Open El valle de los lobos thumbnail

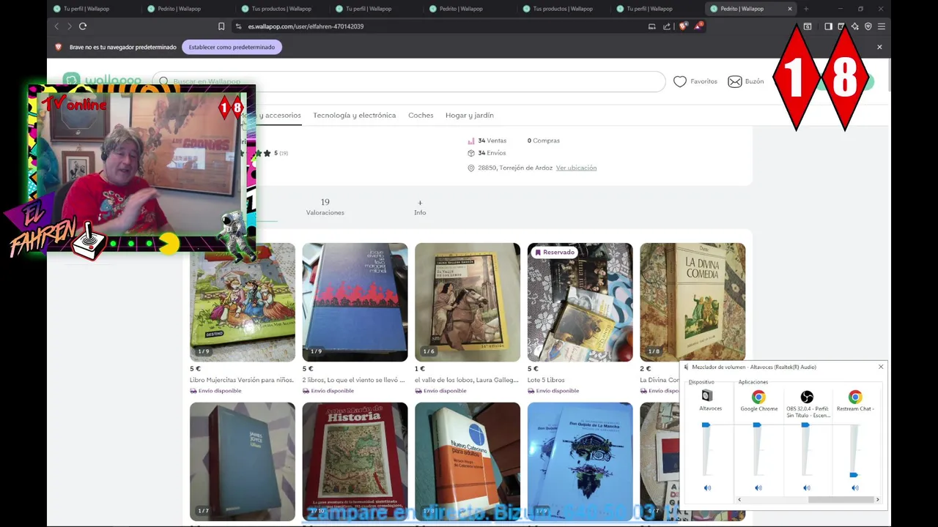click(468, 302)
